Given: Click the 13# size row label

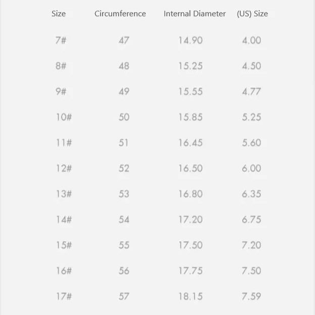Looking at the screenshot, I should 64,194.
